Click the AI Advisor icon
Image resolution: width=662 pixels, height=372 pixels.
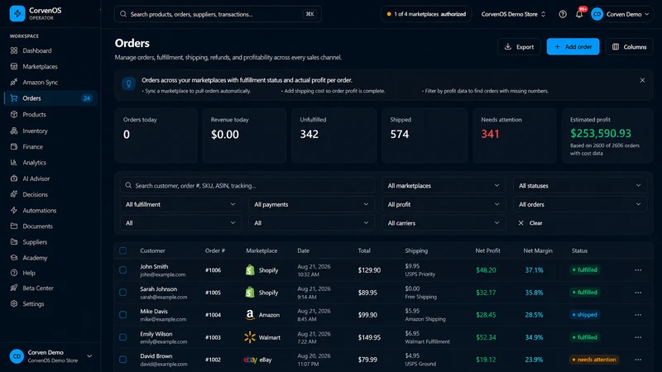(14, 179)
